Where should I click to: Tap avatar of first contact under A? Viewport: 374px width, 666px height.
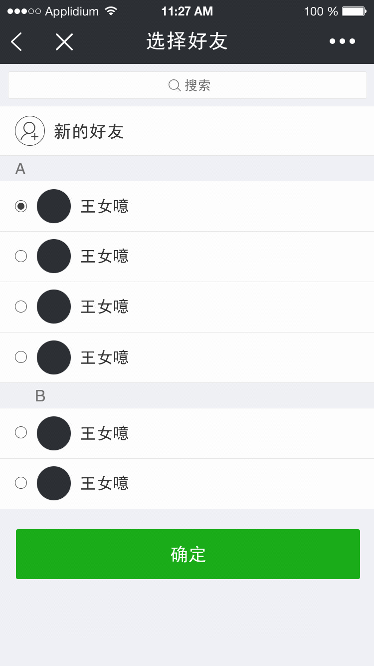coord(54,206)
